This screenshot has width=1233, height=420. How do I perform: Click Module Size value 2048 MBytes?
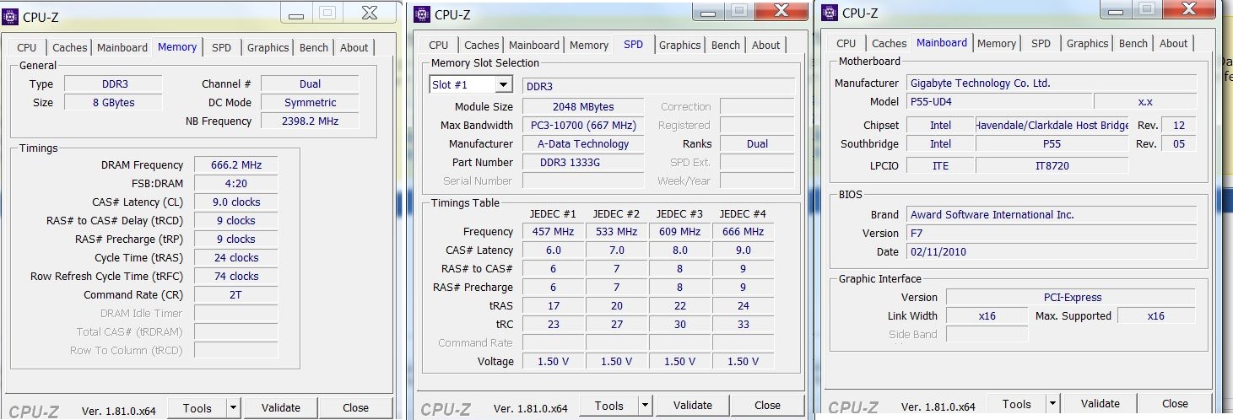pos(583,107)
